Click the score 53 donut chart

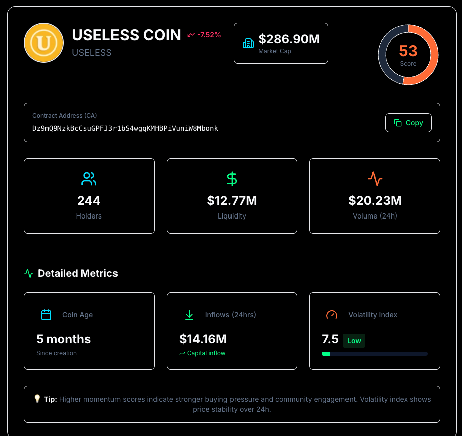click(408, 54)
